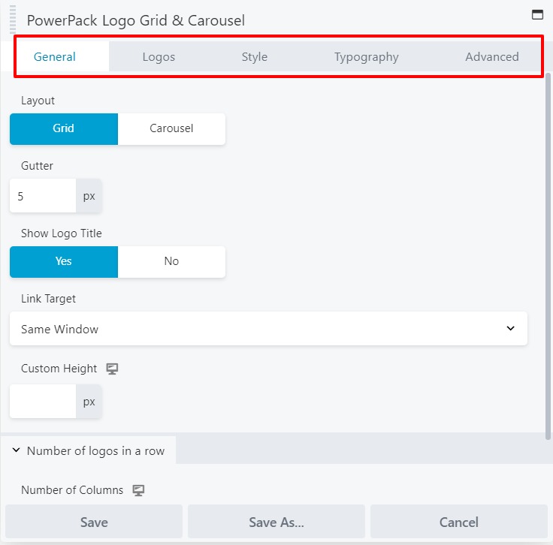This screenshot has height=545, width=553.
Task: Click the Custom Height label text
Action: point(59,369)
